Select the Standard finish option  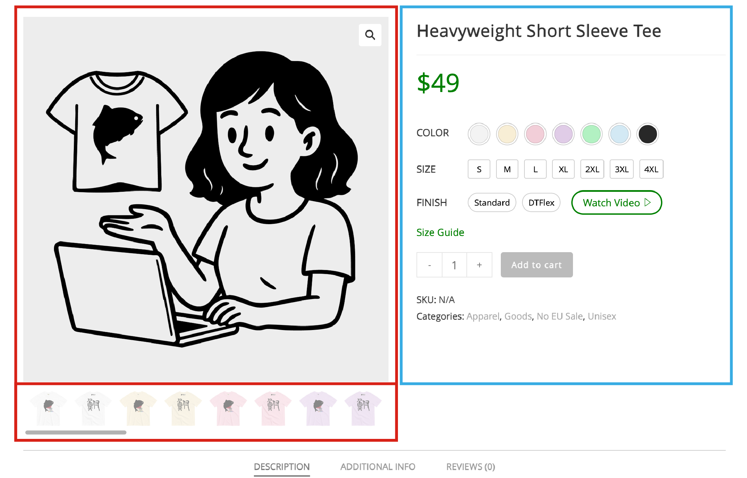(x=492, y=203)
